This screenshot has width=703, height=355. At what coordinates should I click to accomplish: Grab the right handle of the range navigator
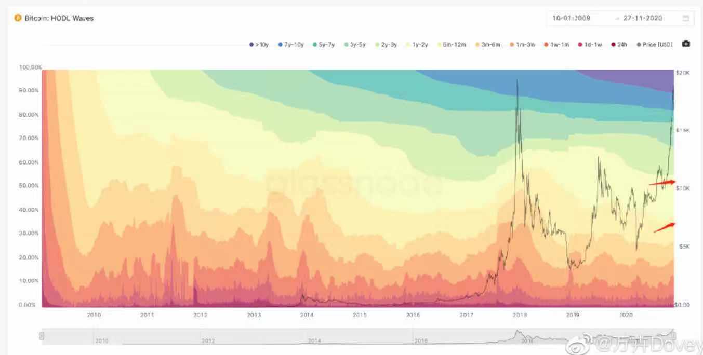(x=674, y=336)
